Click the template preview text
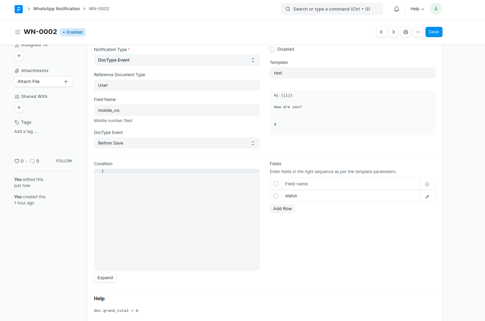This screenshot has height=321, width=485. click(353, 113)
